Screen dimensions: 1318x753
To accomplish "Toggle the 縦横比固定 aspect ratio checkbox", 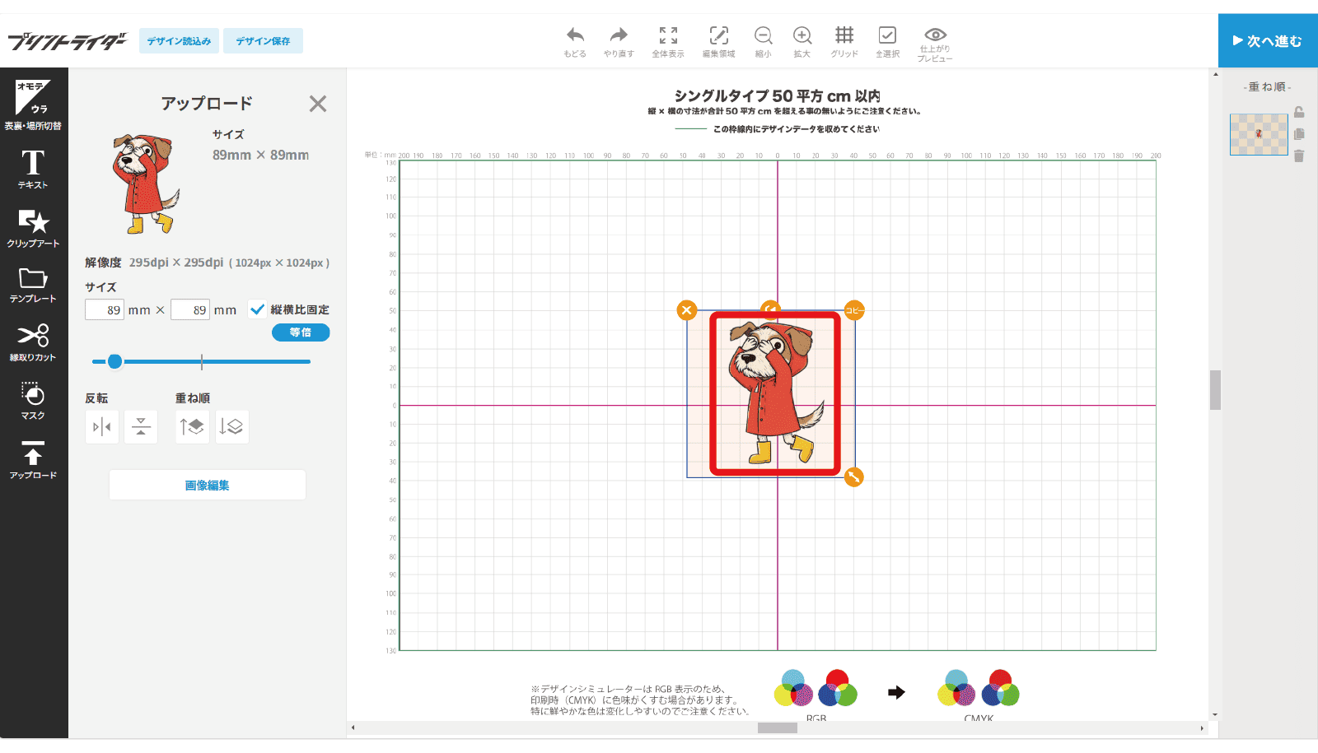I will click(x=258, y=309).
